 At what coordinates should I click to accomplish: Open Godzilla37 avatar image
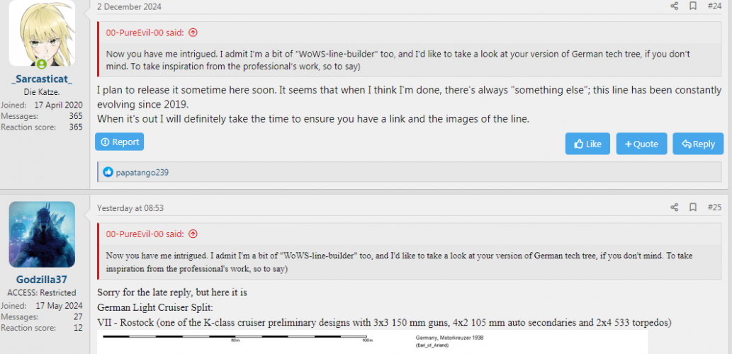[x=42, y=234]
